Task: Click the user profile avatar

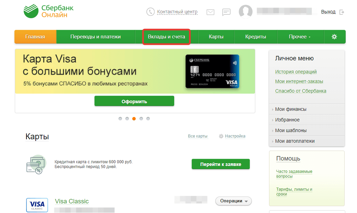Action: coord(245,11)
